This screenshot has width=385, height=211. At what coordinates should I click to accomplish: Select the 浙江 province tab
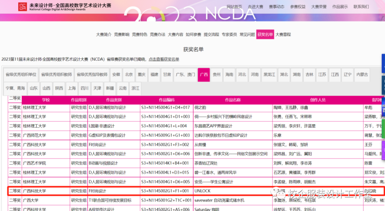pos(135,88)
